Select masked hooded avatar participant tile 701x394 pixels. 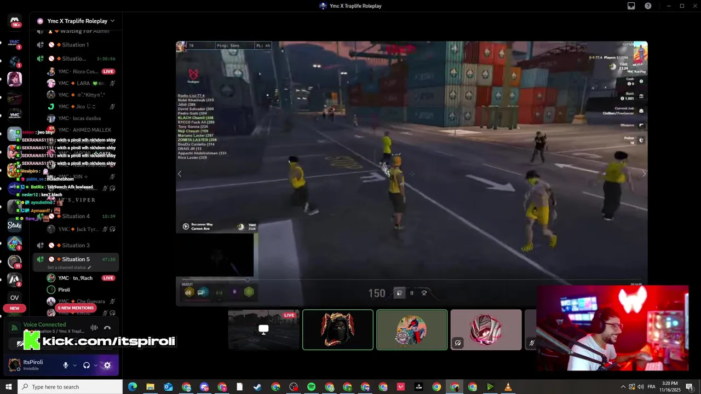338,329
